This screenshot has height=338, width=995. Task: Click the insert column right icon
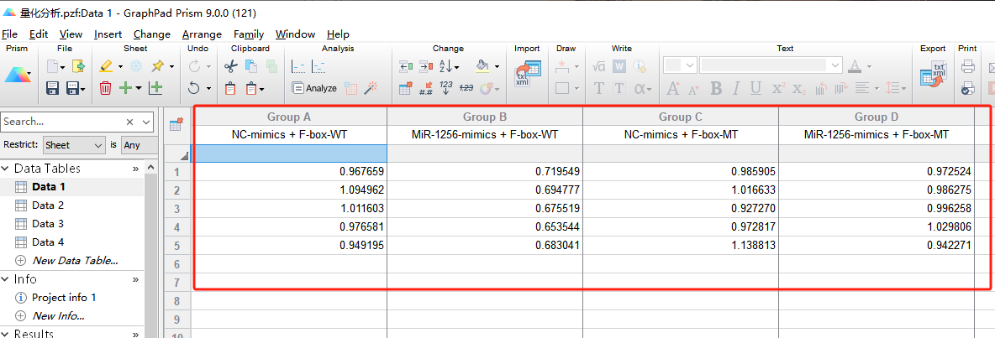426,65
